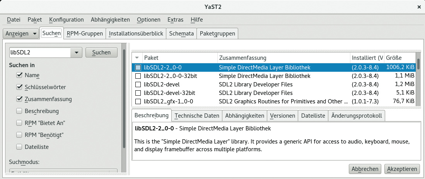Image resolution: width=425 pixels, height=179 pixels.
Task: Click status icon for libSDL2-devel package
Action: pos(138,84)
